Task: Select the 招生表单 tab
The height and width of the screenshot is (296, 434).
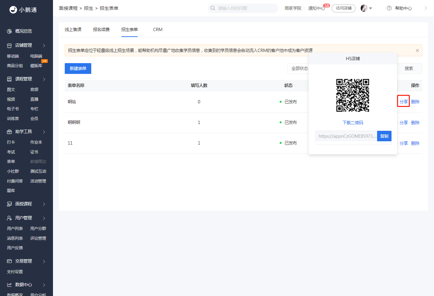Action: coord(130,29)
